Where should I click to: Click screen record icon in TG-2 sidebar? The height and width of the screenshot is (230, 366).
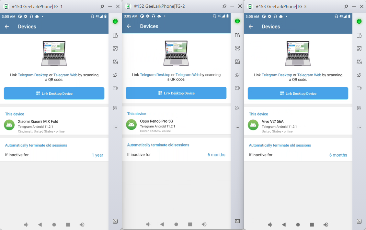(237, 88)
